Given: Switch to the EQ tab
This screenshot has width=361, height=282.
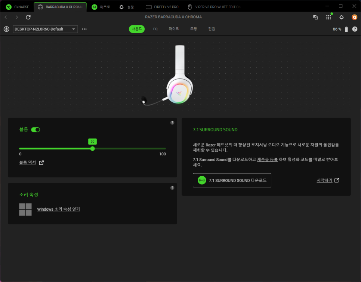Looking at the screenshot, I should pyautogui.click(x=155, y=29).
